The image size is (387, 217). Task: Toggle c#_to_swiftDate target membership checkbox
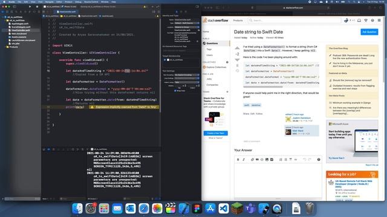coord(165,60)
